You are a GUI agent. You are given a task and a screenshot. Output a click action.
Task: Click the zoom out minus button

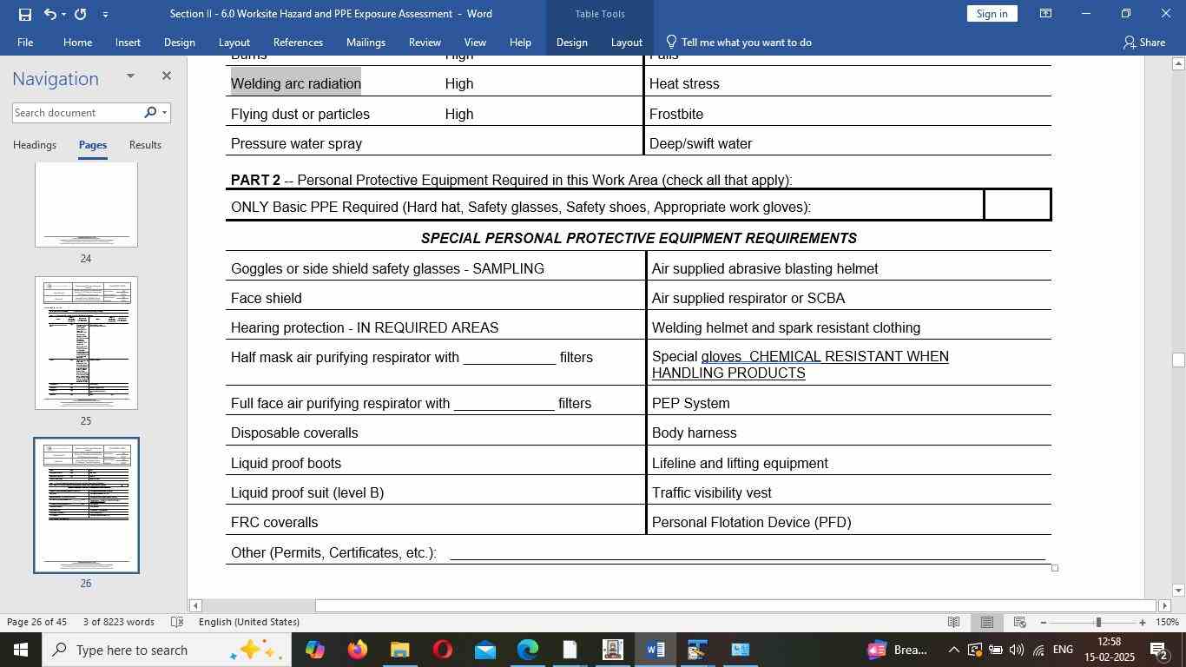1043,622
